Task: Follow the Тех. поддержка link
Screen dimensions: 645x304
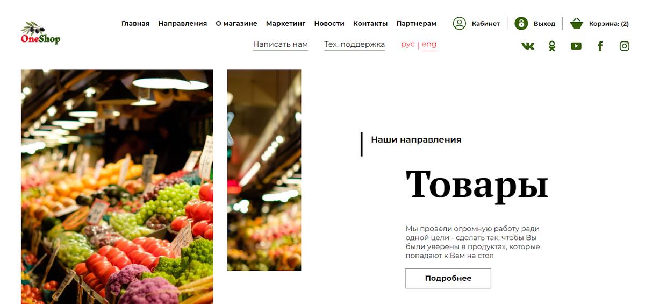Action: pyautogui.click(x=355, y=45)
